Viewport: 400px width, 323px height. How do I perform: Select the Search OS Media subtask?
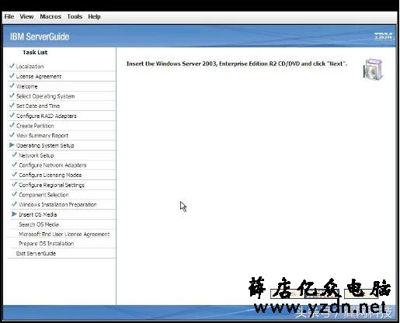pos(39,224)
